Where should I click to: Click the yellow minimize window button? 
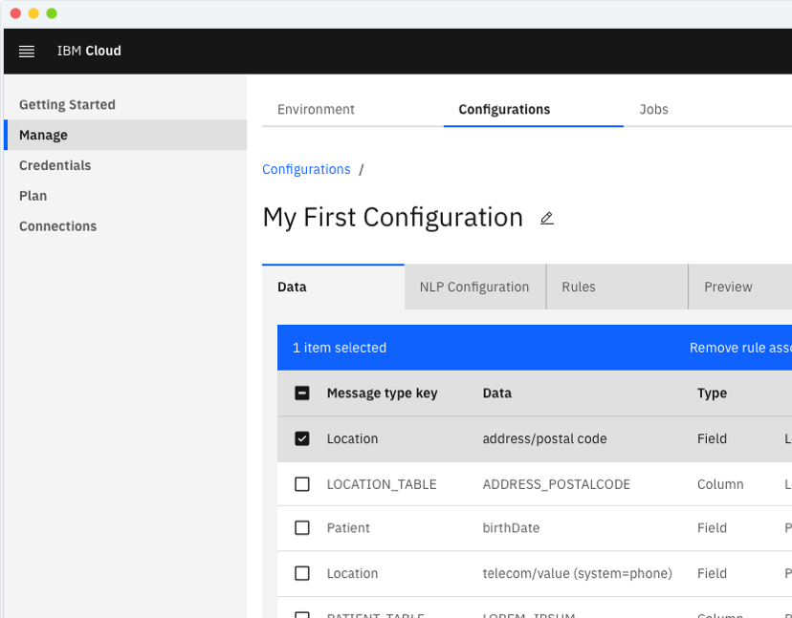(x=33, y=13)
